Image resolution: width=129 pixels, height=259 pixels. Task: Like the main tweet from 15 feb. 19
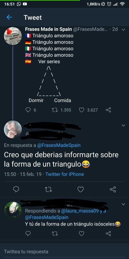point(81,189)
